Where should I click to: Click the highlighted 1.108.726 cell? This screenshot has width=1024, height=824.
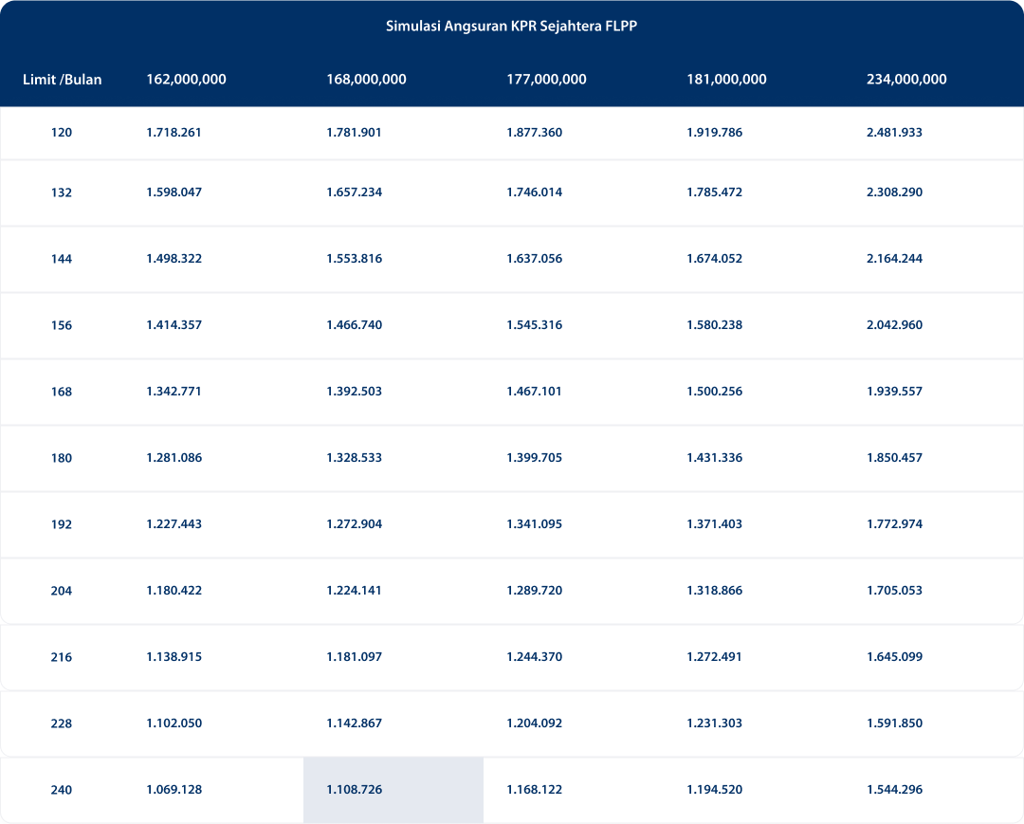coord(393,790)
